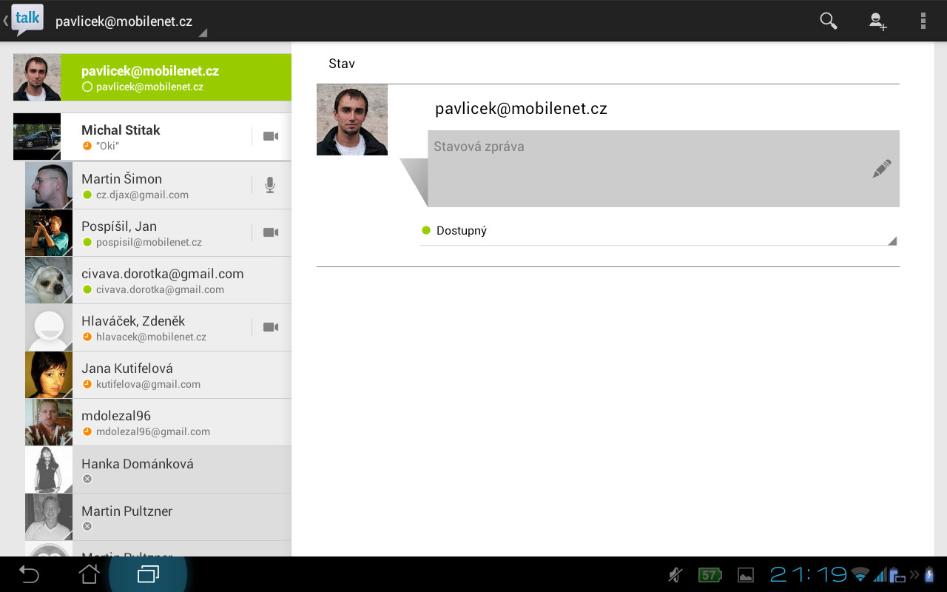This screenshot has width=947, height=592.
Task: Open account switcher pavlicek@mobilenet.cz in top bar
Action: pyautogui.click(x=129, y=22)
